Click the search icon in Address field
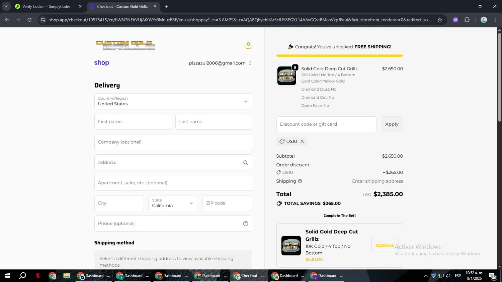Image resolution: width=502 pixels, height=282 pixels. (246, 163)
